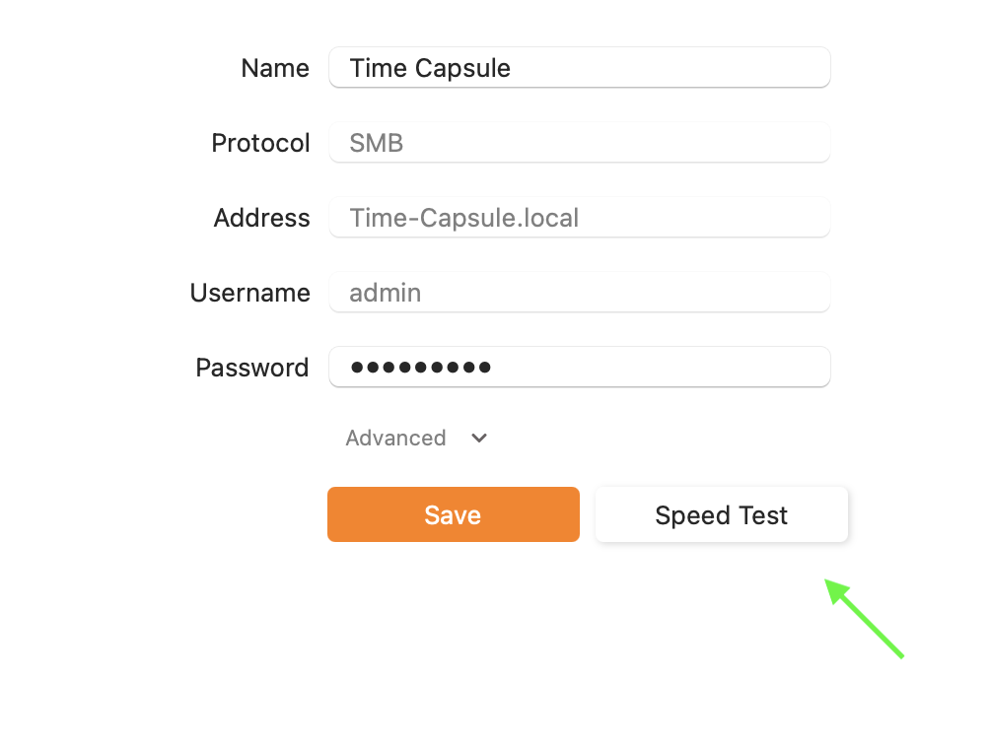This screenshot has width=990, height=745.
Task: Expand the Advanced section label
Action: coord(395,438)
